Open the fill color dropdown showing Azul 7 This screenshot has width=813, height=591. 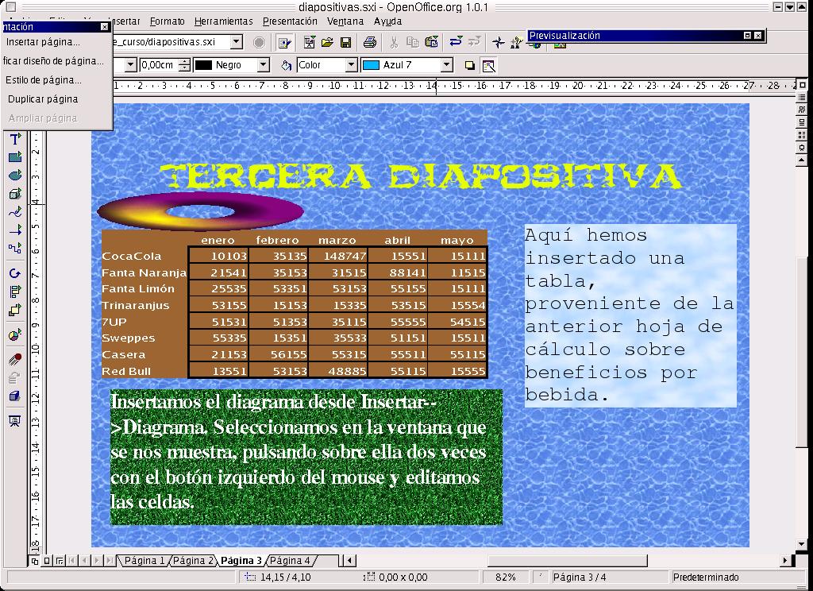[446, 65]
